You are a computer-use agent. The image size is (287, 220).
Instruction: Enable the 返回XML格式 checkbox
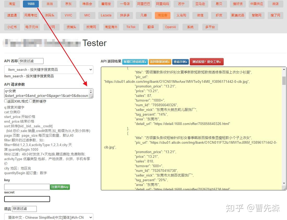coord(6,101)
